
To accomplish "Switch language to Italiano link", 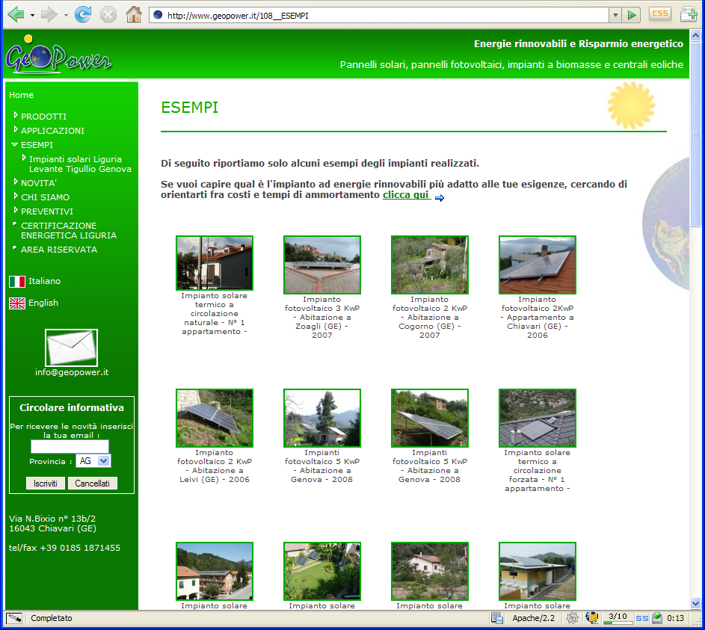I will 45,281.
